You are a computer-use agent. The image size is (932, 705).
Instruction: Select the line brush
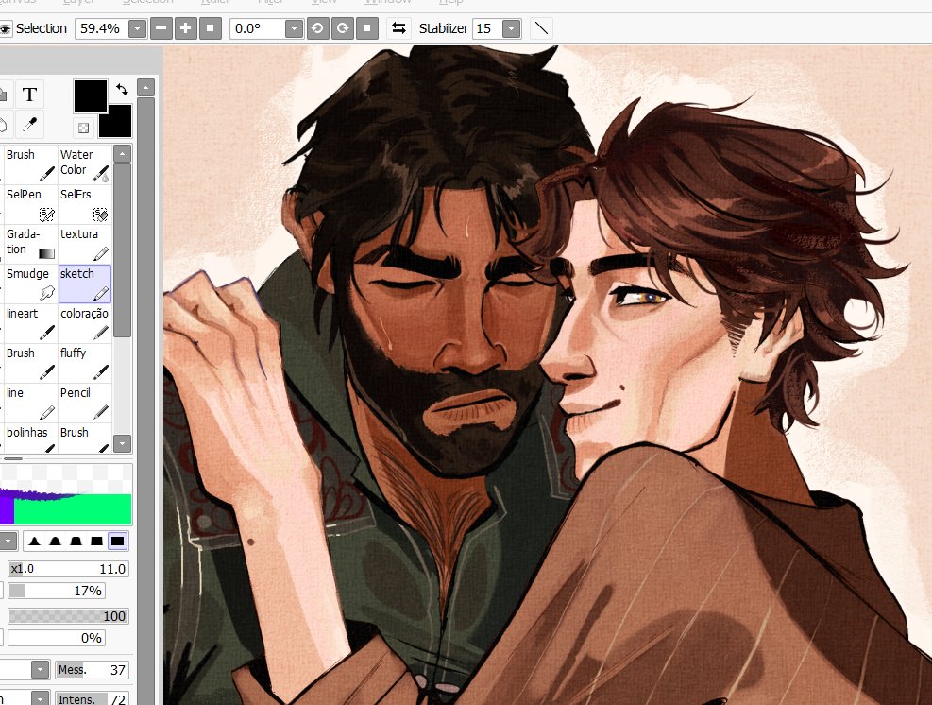pos(29,403)
